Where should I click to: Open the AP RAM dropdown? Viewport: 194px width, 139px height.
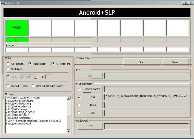point(35,77)
